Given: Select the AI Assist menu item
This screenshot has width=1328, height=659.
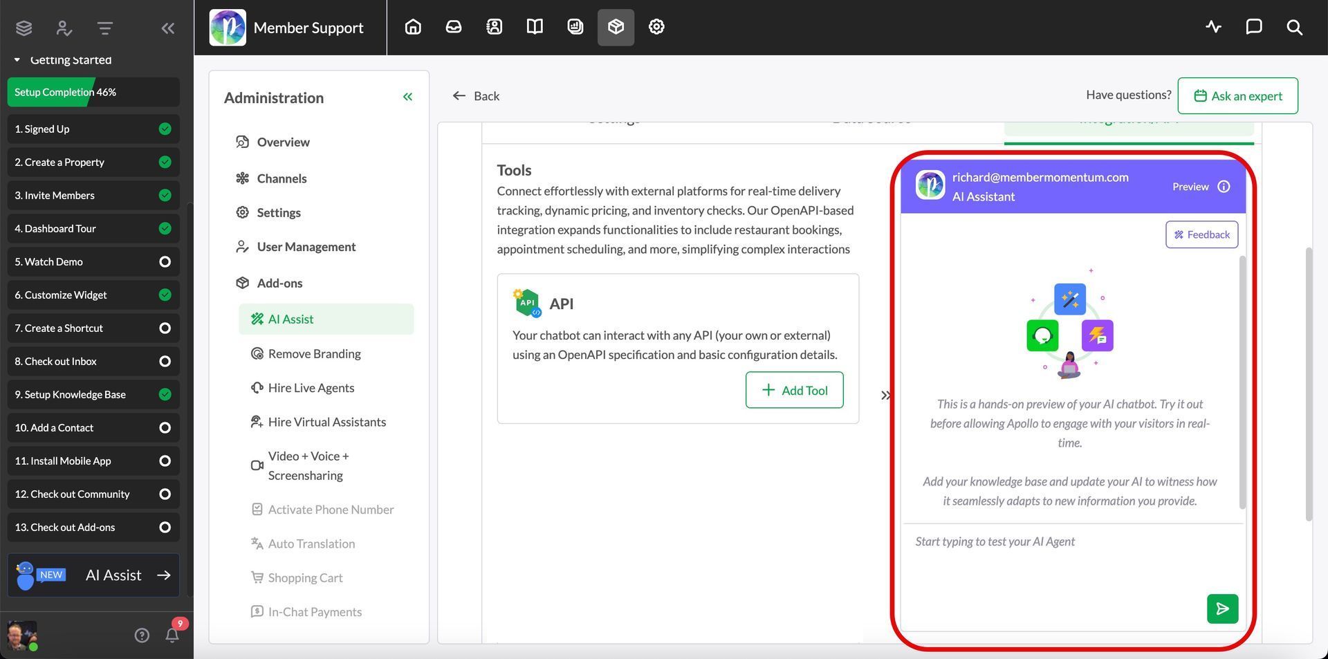Looking at the screenshot, I should tap(291, 319).
